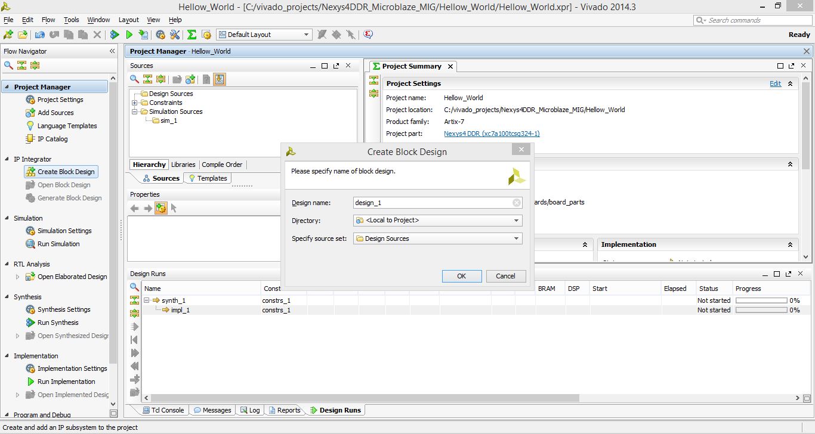The height and width of the screenshot is (434, 815).
Task: Click OK in Create Block Design dialog
Action: [x=462, y=276]
